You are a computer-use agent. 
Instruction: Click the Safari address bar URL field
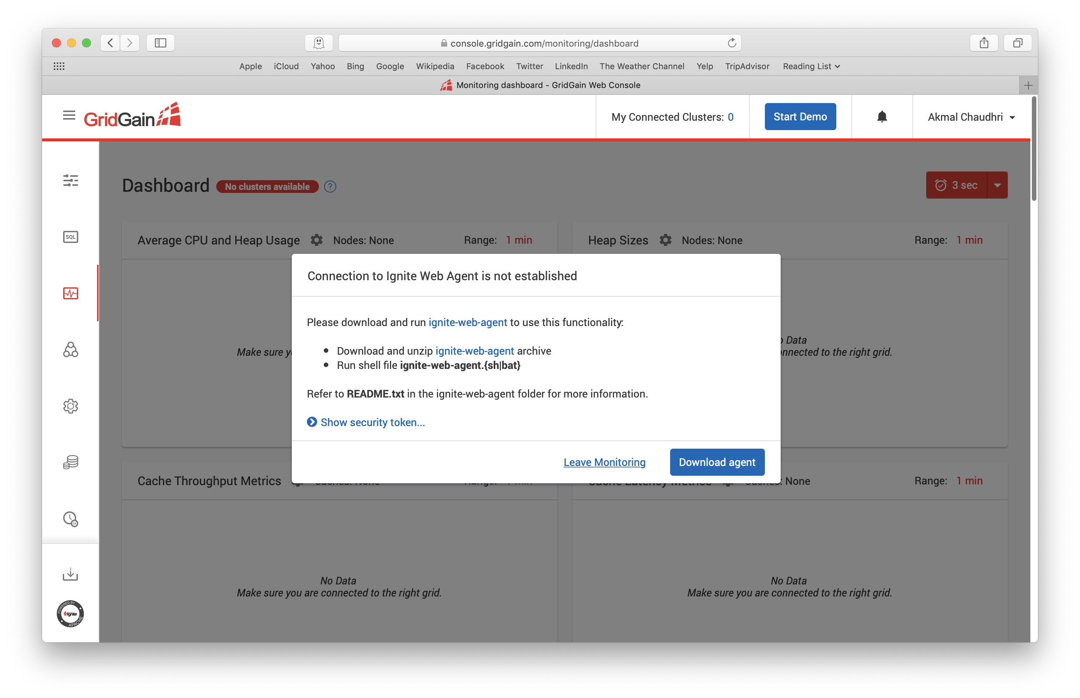point(539,43)
